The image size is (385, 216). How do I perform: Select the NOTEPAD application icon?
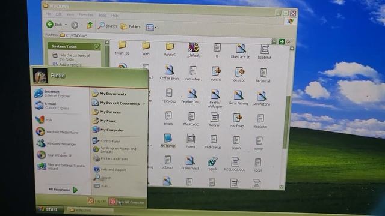(x=168, y=140)
